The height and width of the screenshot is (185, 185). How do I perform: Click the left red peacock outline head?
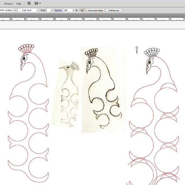pyautogui.click(x=24, y=60)
